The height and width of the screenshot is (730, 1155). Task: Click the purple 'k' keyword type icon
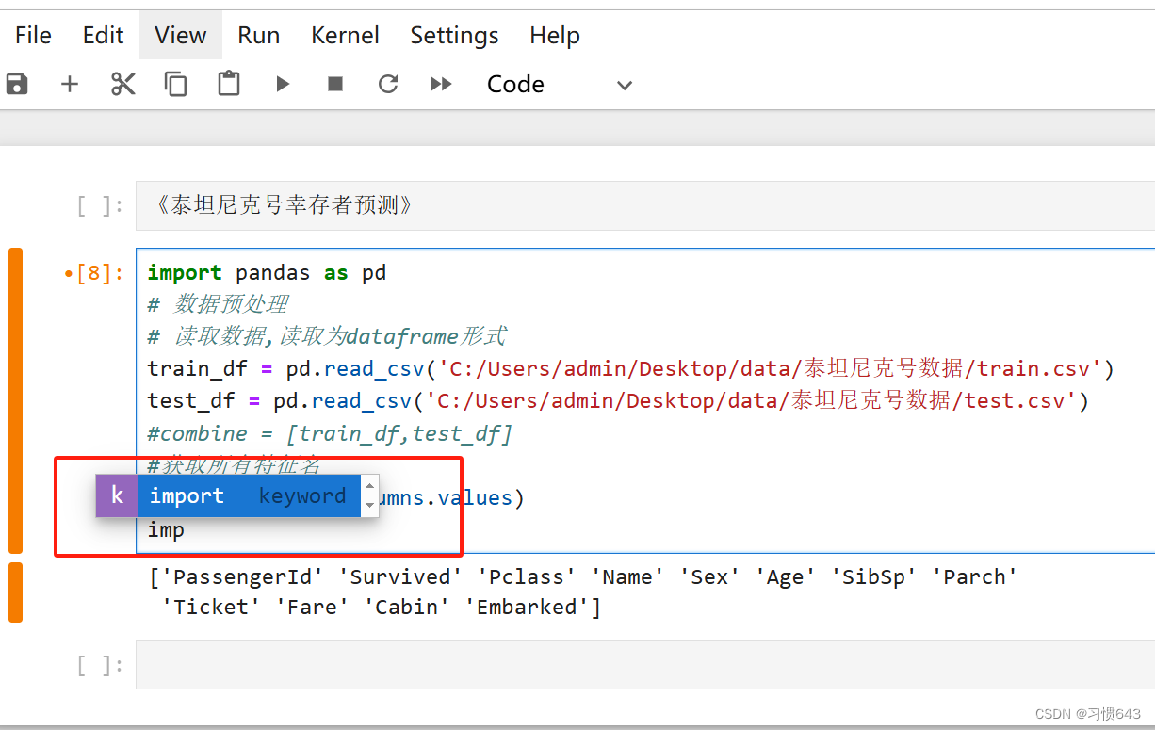117,495
